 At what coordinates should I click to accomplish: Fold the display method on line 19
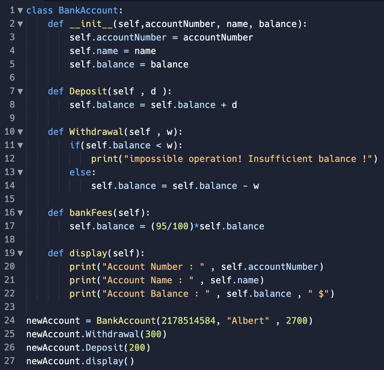point(20,253)
